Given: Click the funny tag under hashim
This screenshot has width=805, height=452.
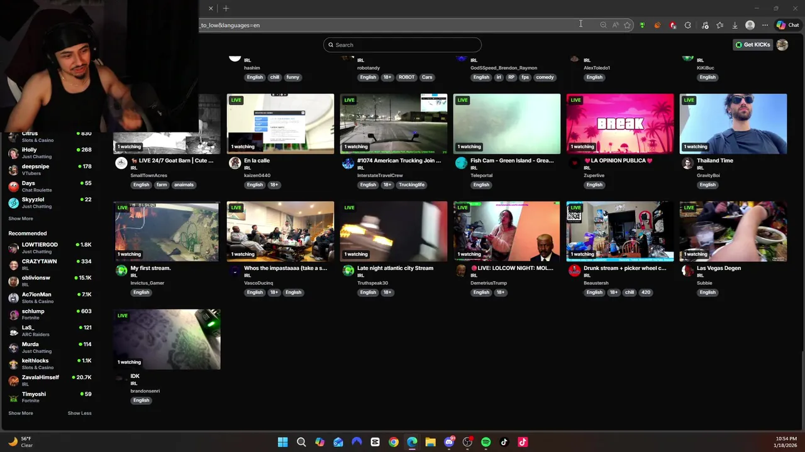Looking at the screenshot, I should [x=292, y=77].
